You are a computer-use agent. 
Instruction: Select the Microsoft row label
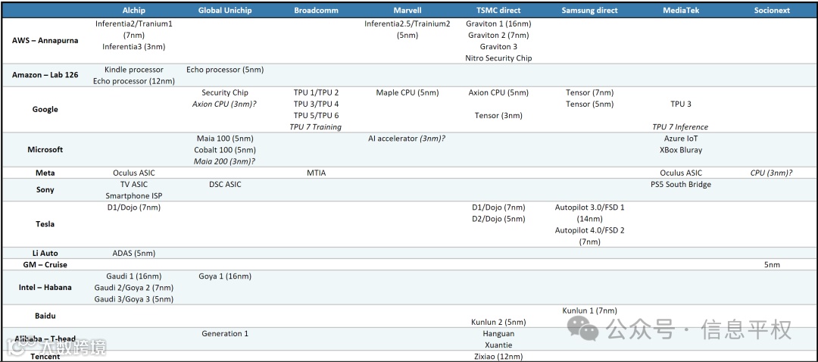point(45,150)
